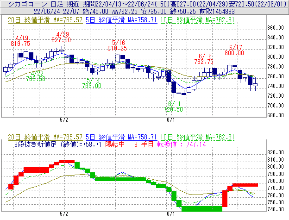Click the 6/9 782.75 high label
The height and width of the screenshot is (220, 289).
coord(204,59)
